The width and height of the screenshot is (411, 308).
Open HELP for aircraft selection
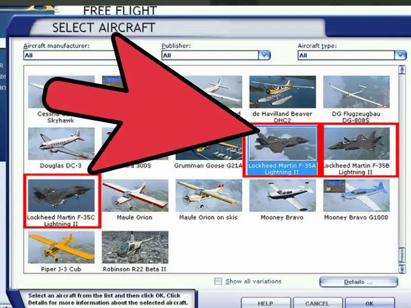coord(266,303)
